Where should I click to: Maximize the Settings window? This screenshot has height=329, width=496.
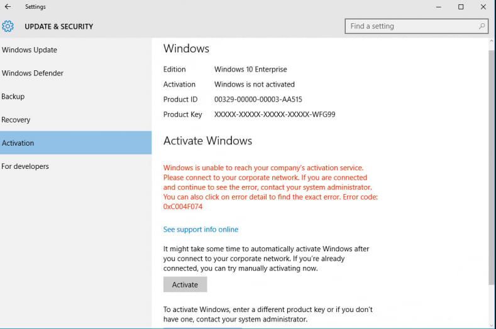click(x=461, y=7)
